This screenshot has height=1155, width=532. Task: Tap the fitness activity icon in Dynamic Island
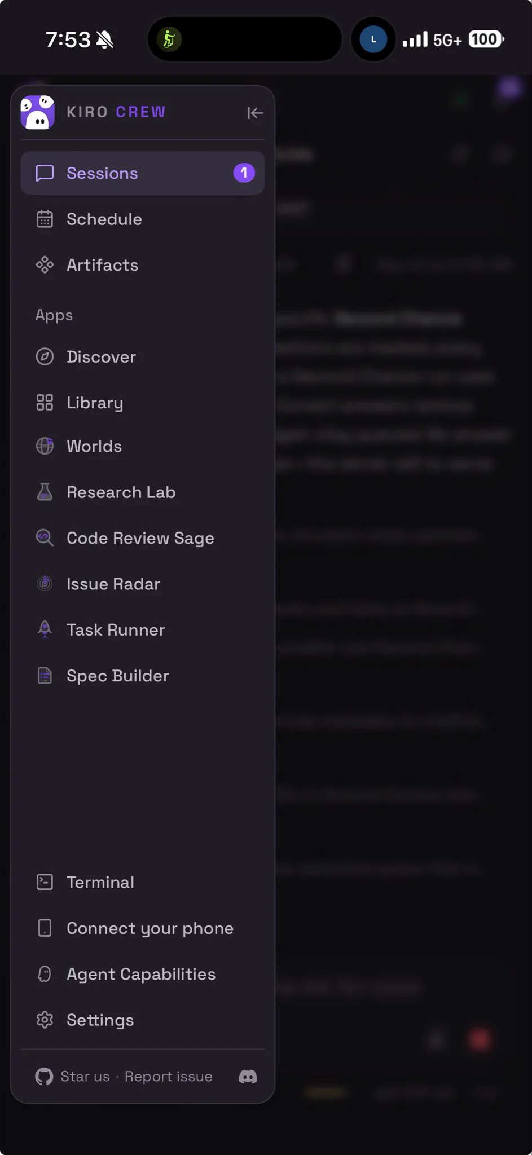[x=169, y=39]
